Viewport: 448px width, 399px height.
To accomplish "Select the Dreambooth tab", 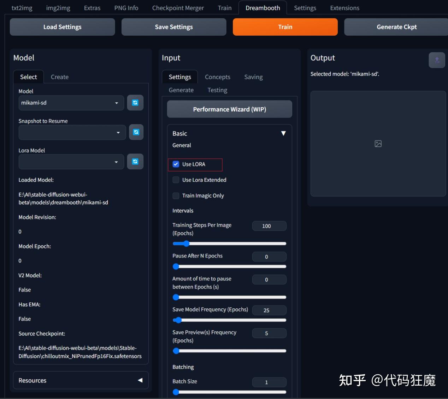I will (x=263, y=8).
